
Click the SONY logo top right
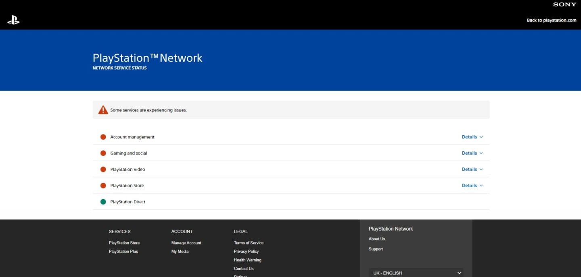tap(564, 4)
